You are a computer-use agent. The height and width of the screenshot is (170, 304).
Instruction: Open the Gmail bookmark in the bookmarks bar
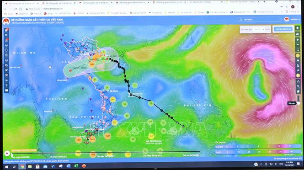point(8,14)
